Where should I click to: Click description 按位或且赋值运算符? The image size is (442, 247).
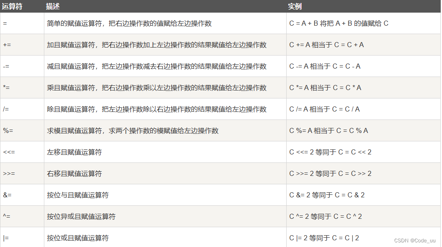(x=78, y=238)
